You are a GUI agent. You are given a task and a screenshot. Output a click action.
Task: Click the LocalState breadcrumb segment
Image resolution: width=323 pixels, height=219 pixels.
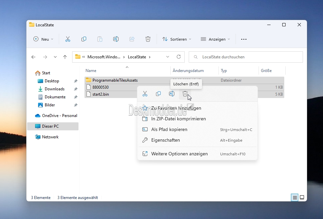(137, 57)
